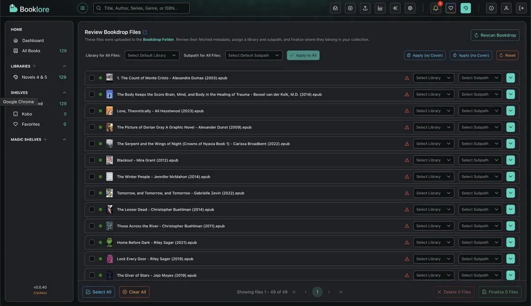Check the Count of Monte Cristo checkbox

92,78
